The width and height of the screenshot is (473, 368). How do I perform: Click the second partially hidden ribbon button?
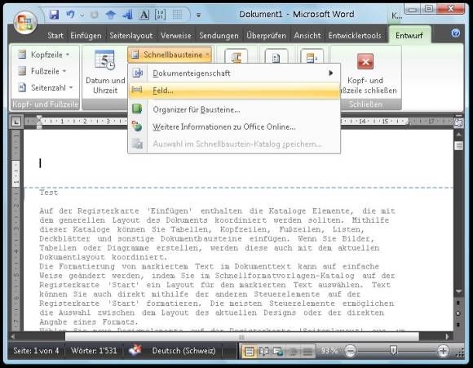click(276, 55)
